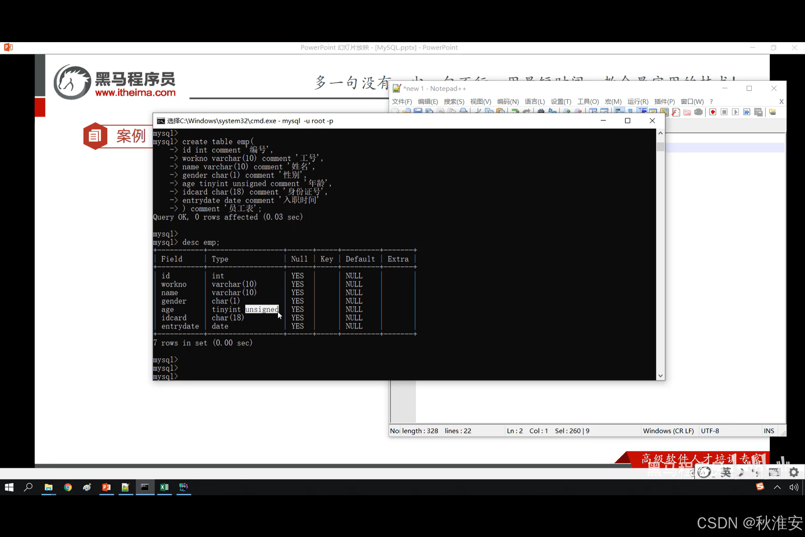This screenshot has height=537, width=805.
Task: Open File Explorer from the taskbar
Action: point(48,487)
